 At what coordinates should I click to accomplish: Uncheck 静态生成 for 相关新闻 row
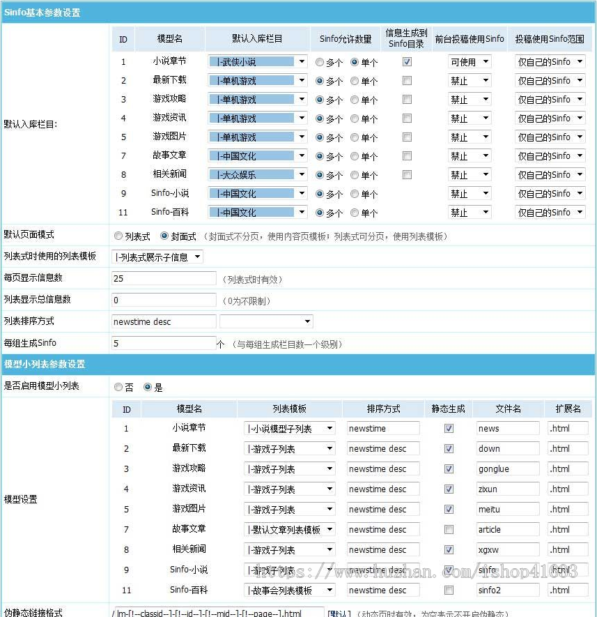click(x=449, y=549)
